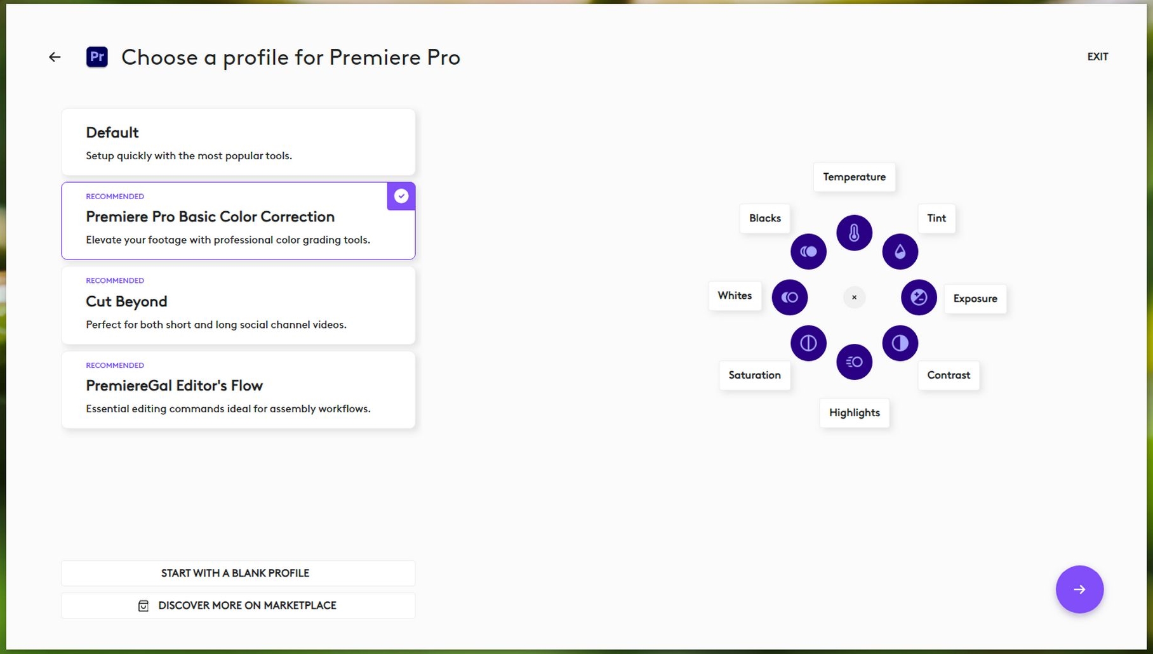Screen dimensions: 1153x654
Task: Click the Contrast half-circle icon
Action: pos(900,343)
